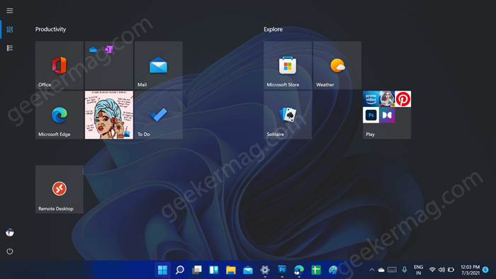The width and height of the screenshot is (496, 279).
Task: Show hidden tray icons chevron
Action: [x=372, y=270]
